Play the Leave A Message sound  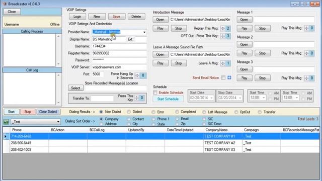pyautogui.click(x=160, y=63)
